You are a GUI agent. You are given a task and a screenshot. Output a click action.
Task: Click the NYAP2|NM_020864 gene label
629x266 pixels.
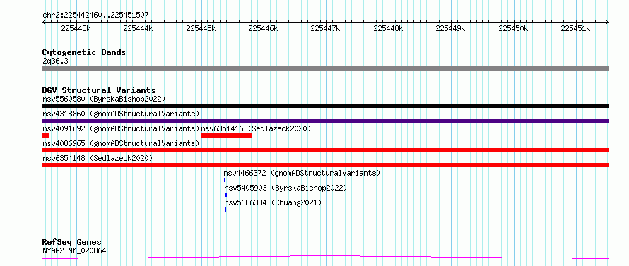tap(74, 251)
